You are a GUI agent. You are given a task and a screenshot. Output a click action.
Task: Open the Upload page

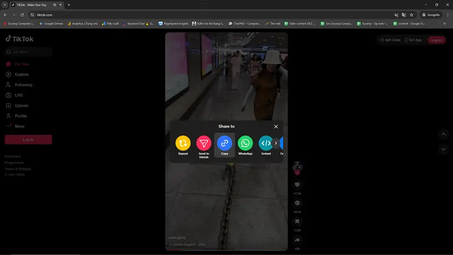pyautogui.click(x=17, y=105)
